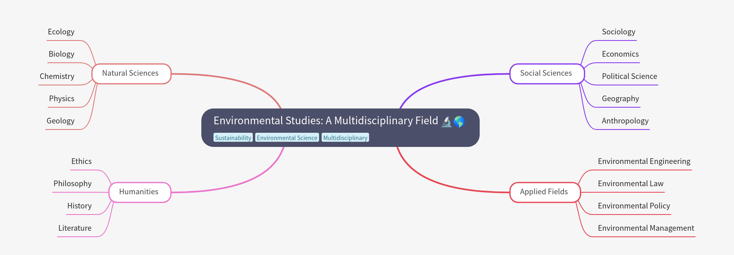Click the Humanities branch node
This screenshot has height=255, width=734.
(x=139, y=192)
